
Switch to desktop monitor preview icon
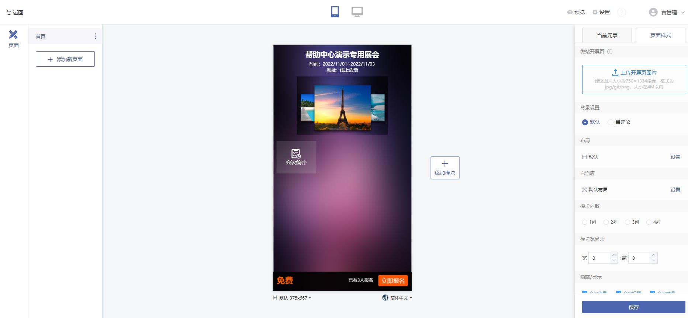pos(357,12)
